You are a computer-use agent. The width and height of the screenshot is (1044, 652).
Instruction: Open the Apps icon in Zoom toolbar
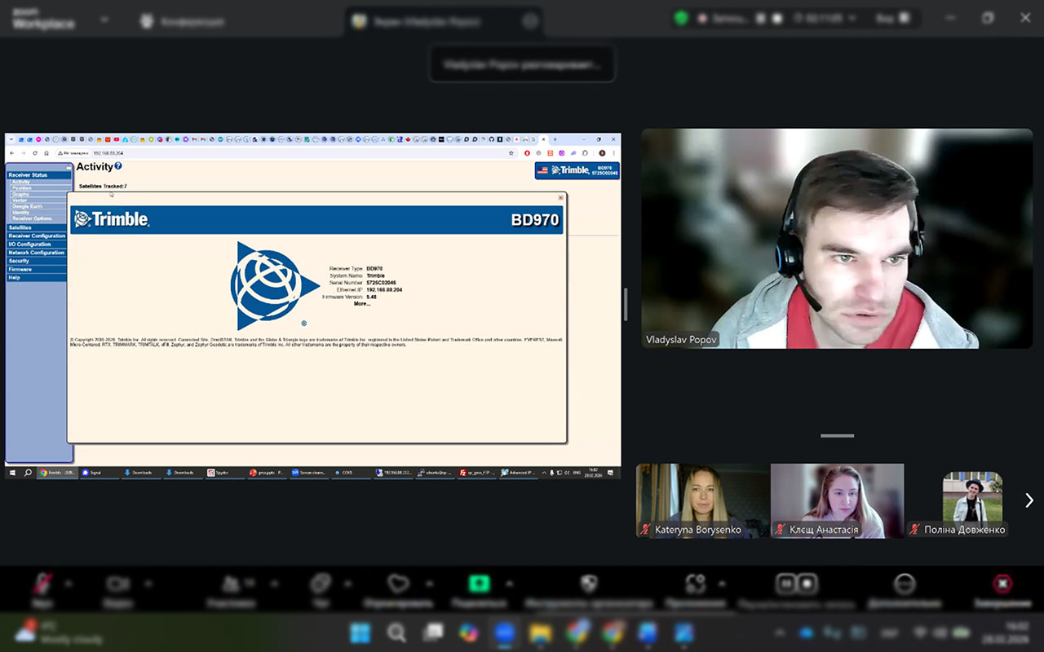[x=695, y=584]
